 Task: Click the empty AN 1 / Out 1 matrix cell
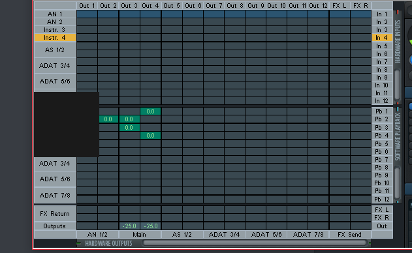pos(87,14)
